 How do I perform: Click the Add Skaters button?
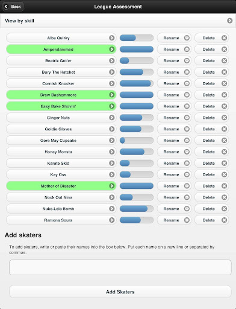click(120, 291)
